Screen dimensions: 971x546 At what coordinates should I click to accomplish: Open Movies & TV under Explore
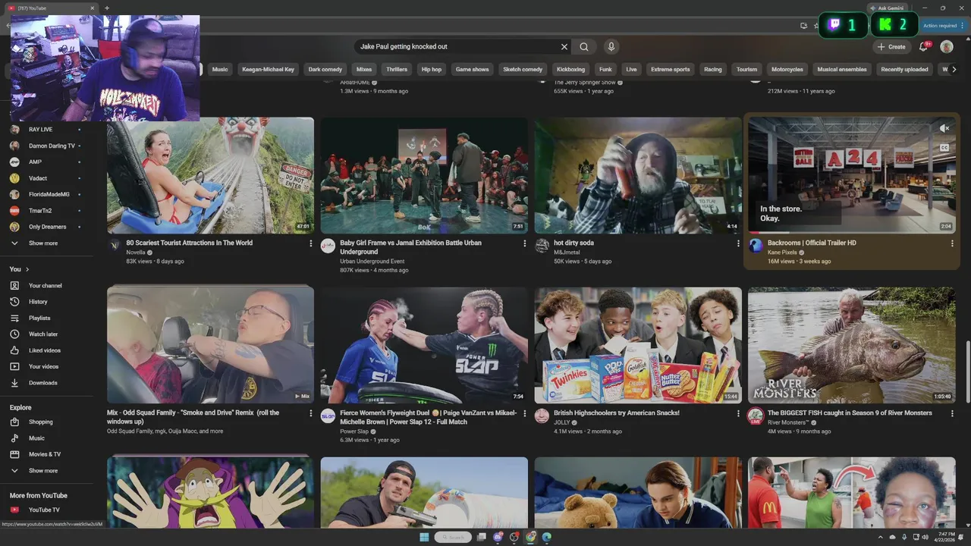coord(46,454)
